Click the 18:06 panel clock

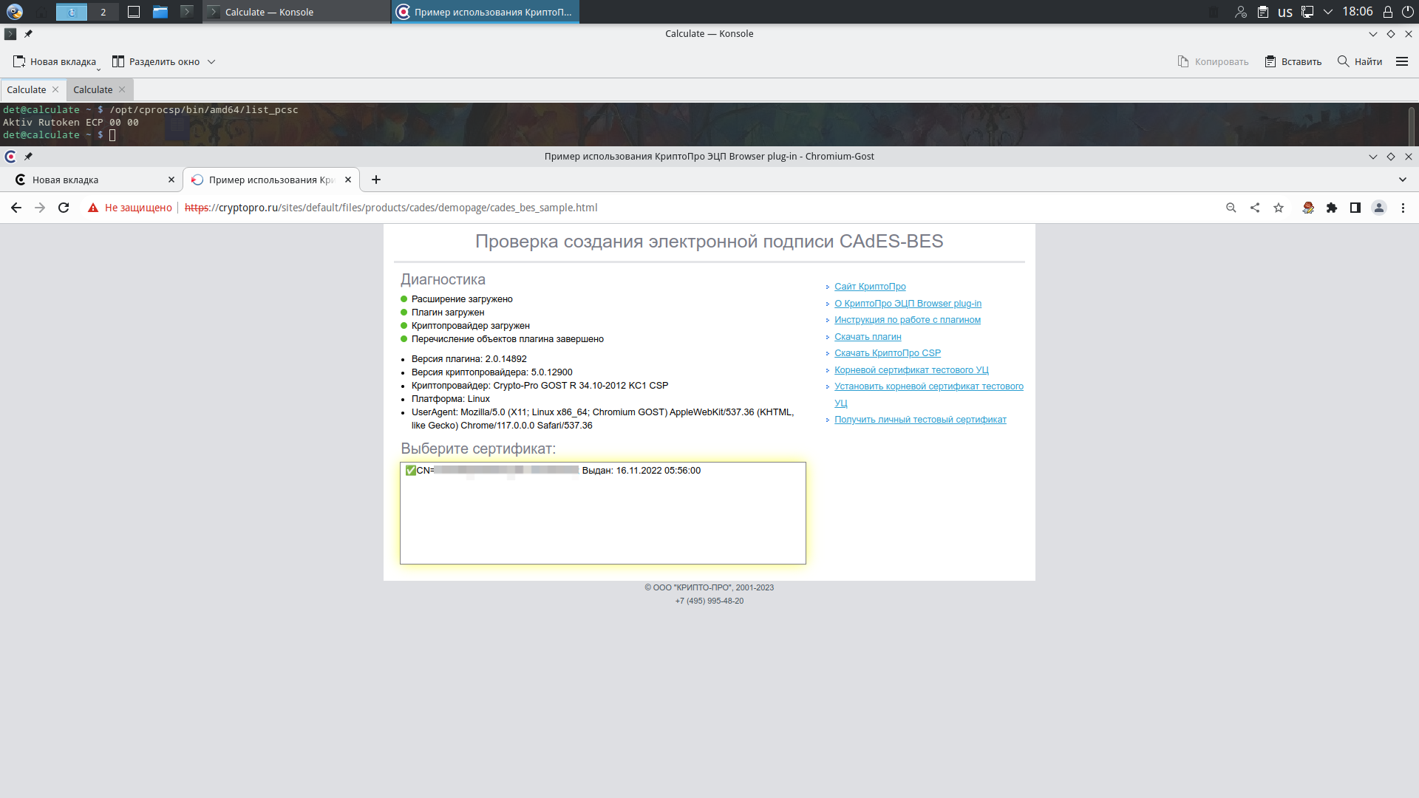click(1358, 12)
